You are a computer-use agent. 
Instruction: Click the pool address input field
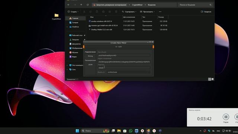pos(124,55)
